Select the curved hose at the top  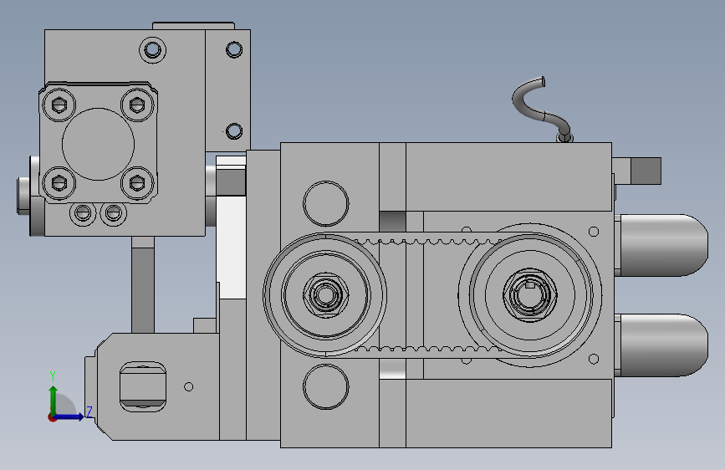542,109
